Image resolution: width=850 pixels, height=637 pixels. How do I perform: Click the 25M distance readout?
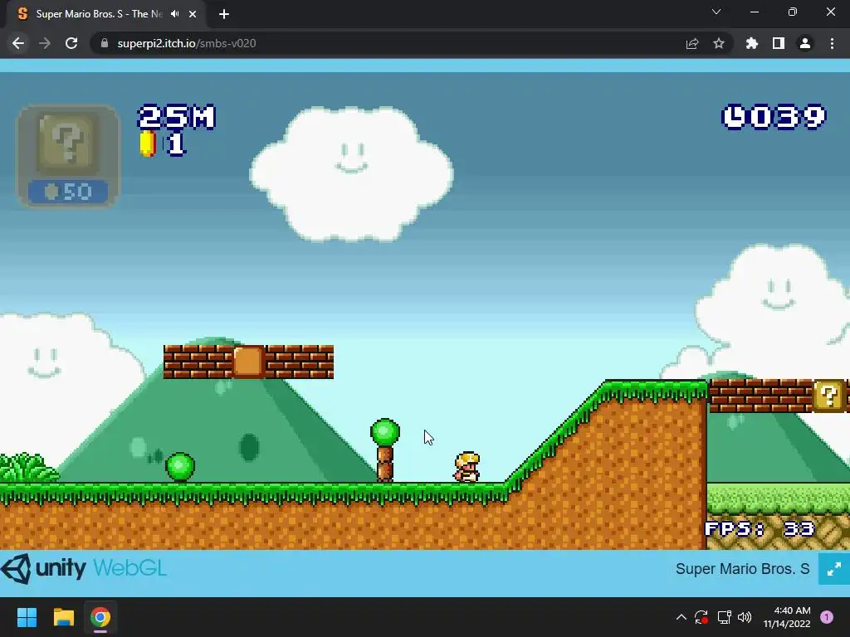(177, 116)
